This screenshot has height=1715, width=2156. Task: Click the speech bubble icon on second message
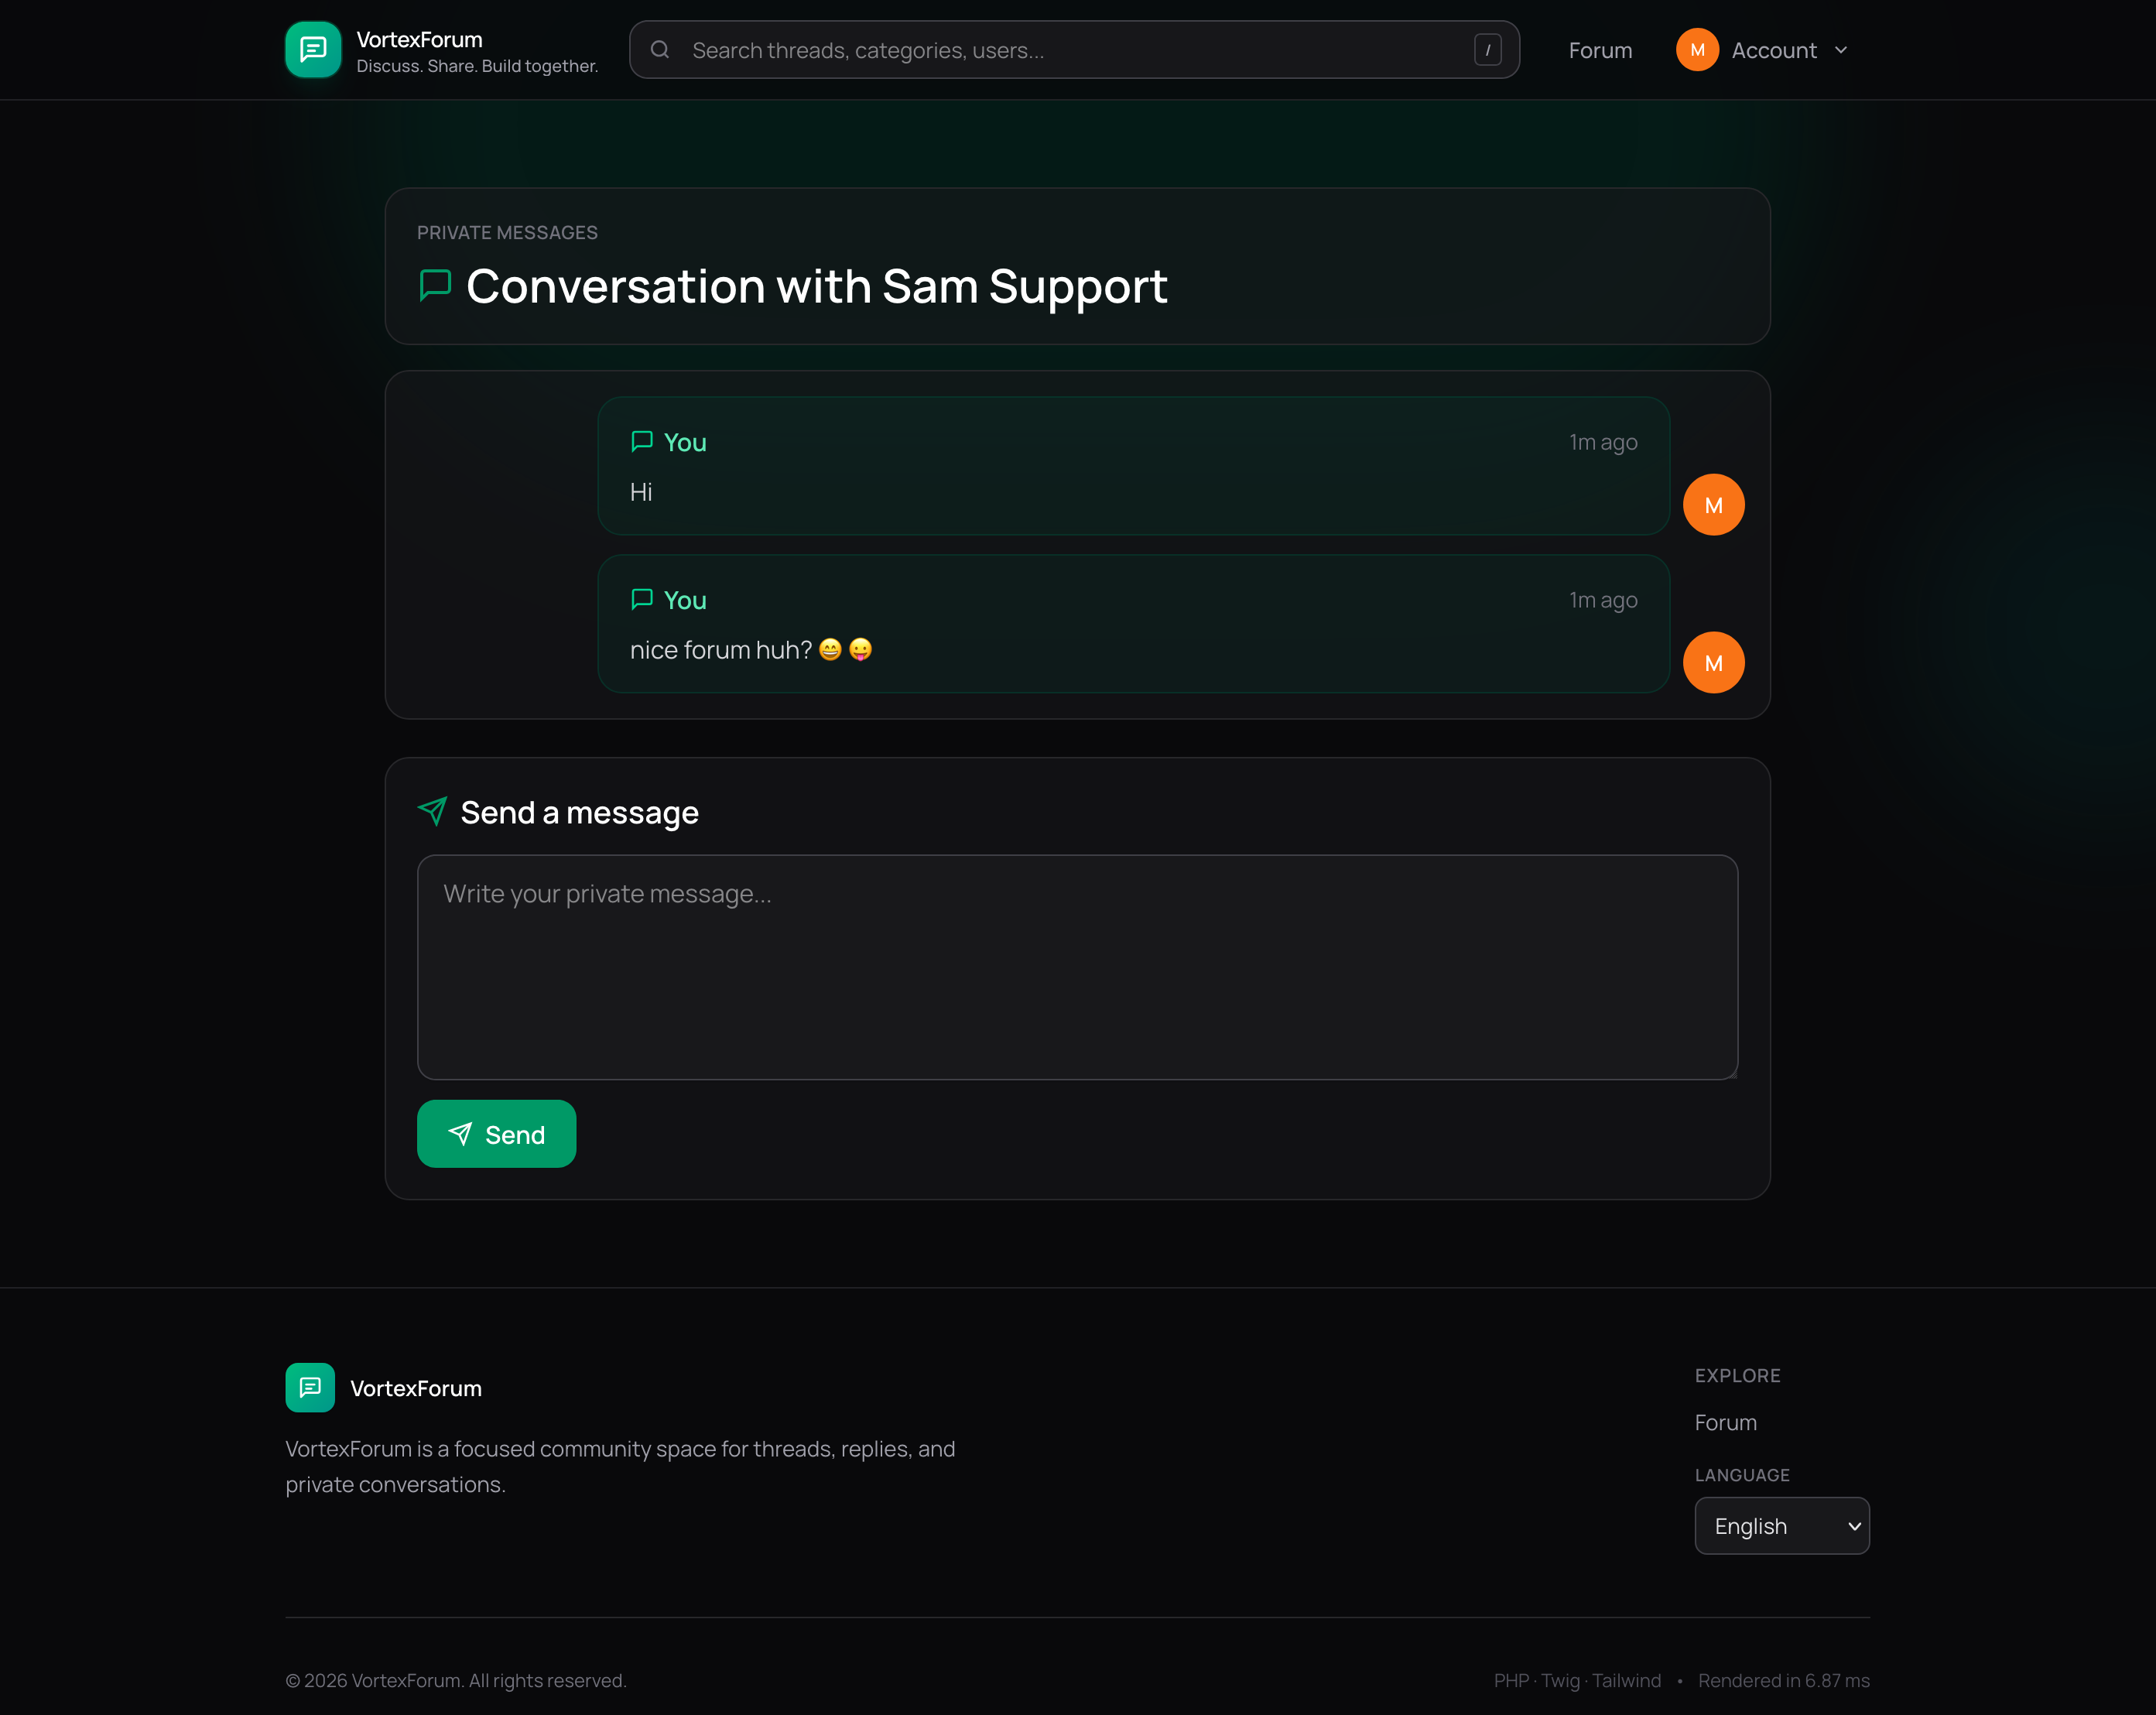[x=642, y=599]
